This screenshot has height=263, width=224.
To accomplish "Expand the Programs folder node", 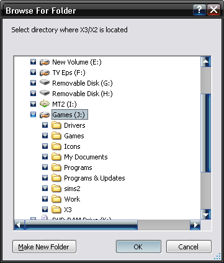I will click(x=45, y=167).
